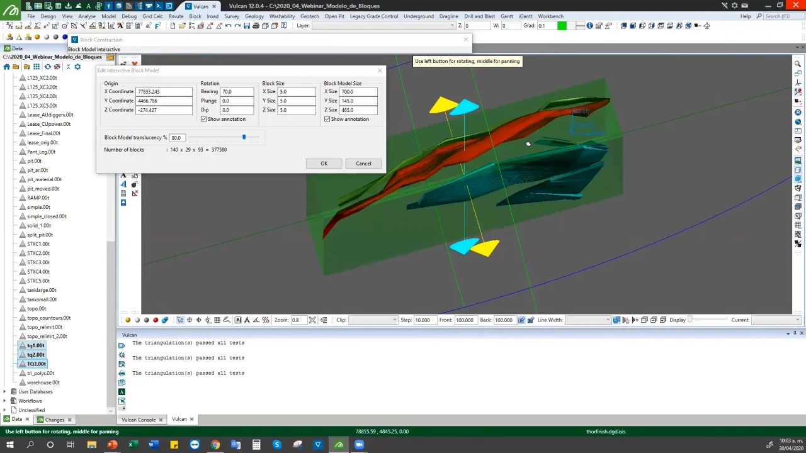This screenshot has width=806, height=453.
Task: Open the Block menu
Action: click(x=195, y=16)
